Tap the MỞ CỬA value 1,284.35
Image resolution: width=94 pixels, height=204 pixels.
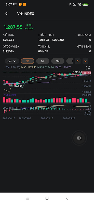[9, 40]
